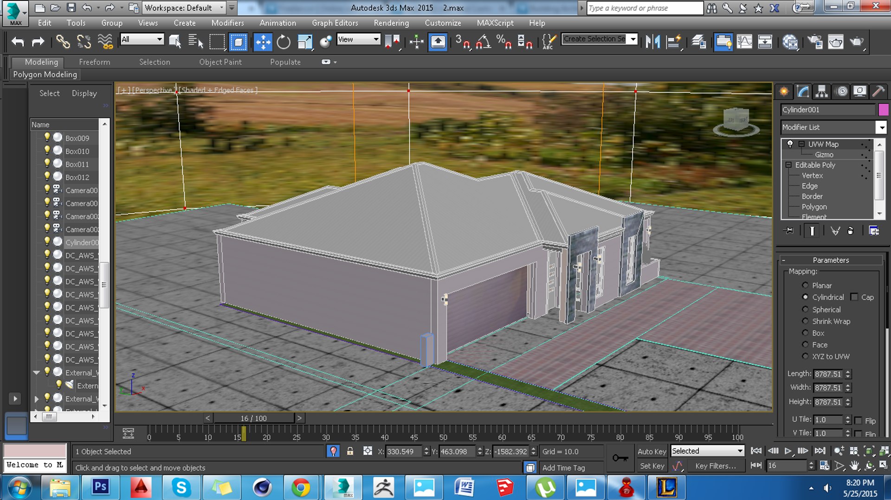
Task: Open the Motion command panel tab
Action: (841, 91)
